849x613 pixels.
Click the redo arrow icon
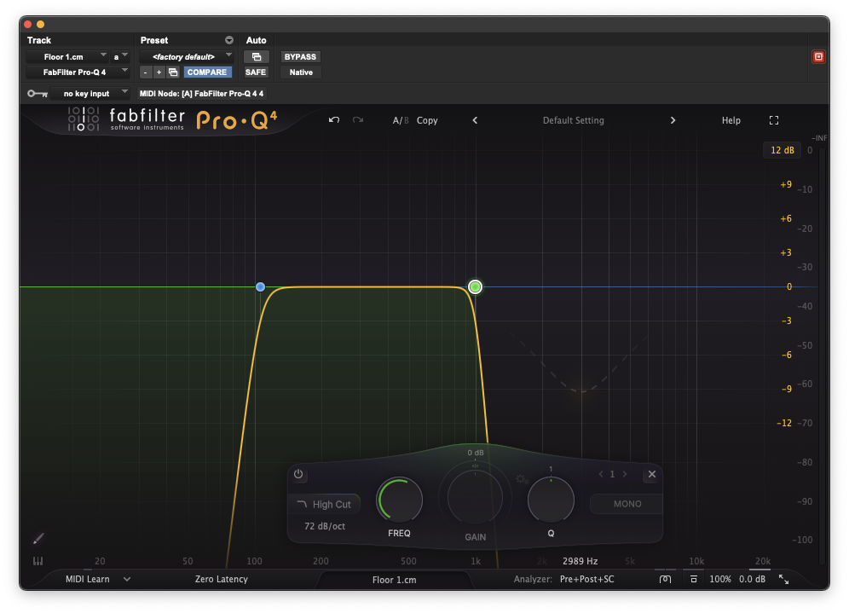(x=358, y=119)
